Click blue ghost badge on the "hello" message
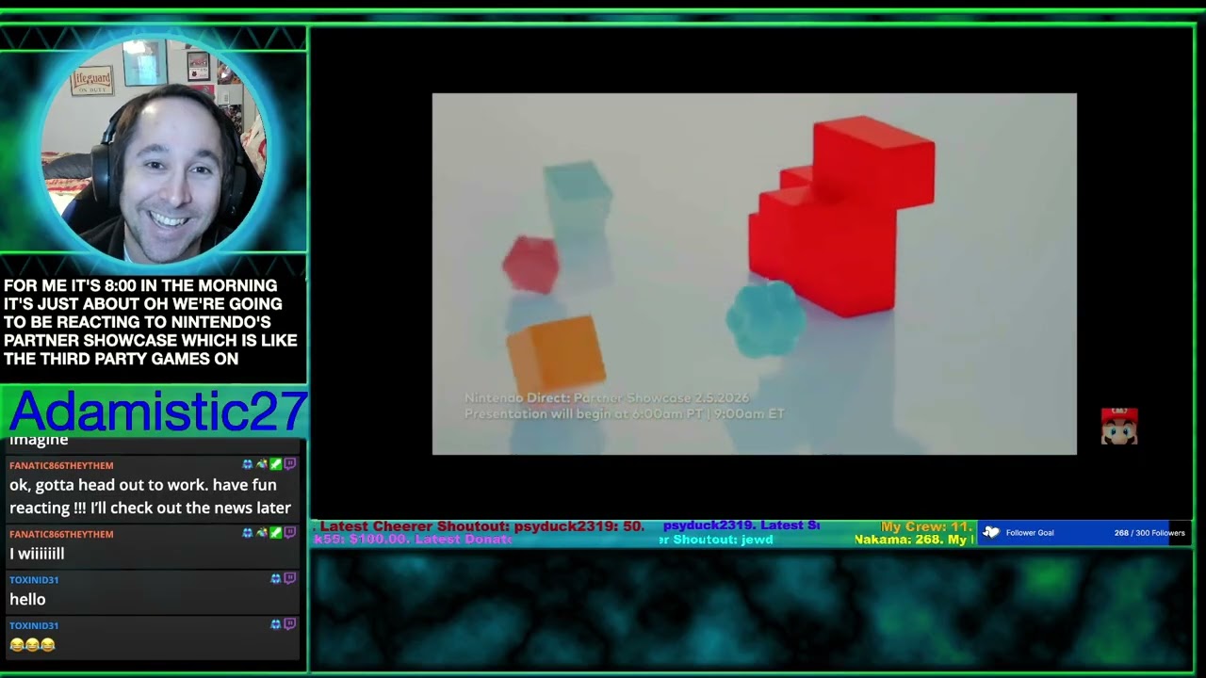The image size is (1206, 678). pos(276,578)
